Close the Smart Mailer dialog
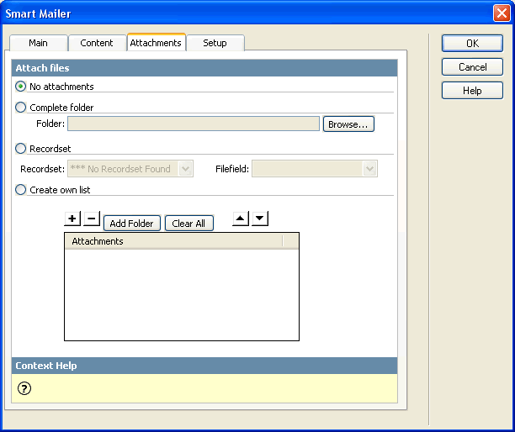The height and width of the screenshot is (432, 515). (x=502, y=13)
